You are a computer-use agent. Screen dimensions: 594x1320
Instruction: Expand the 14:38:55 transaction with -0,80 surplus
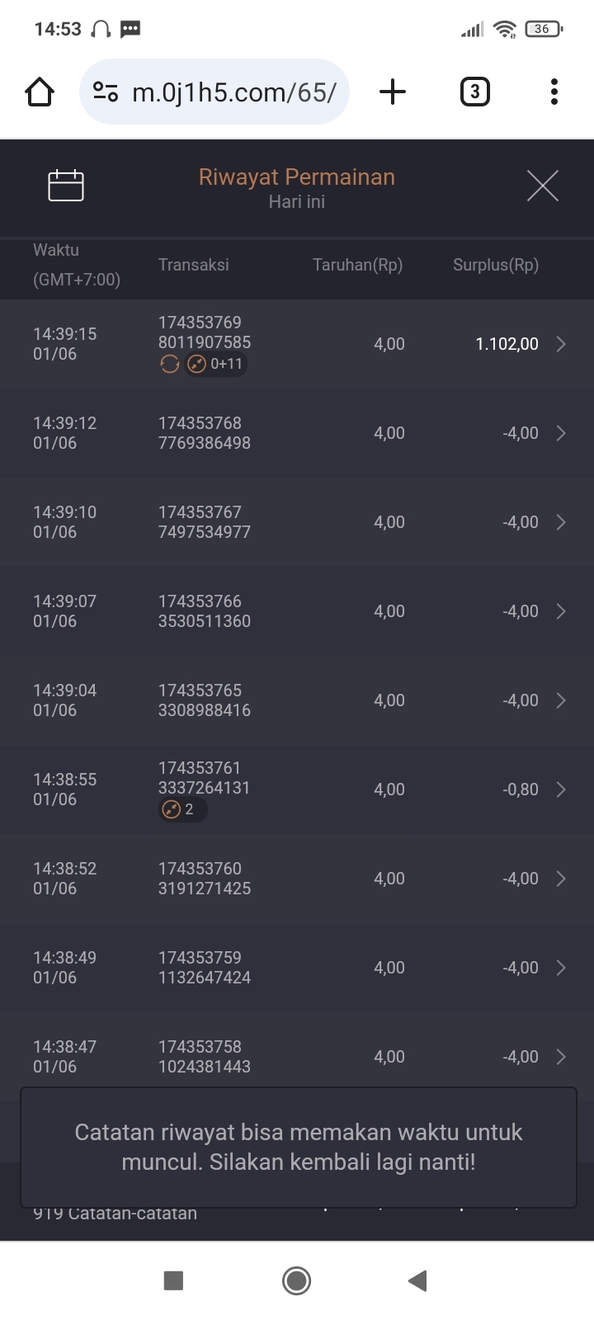tap(561, 790)
